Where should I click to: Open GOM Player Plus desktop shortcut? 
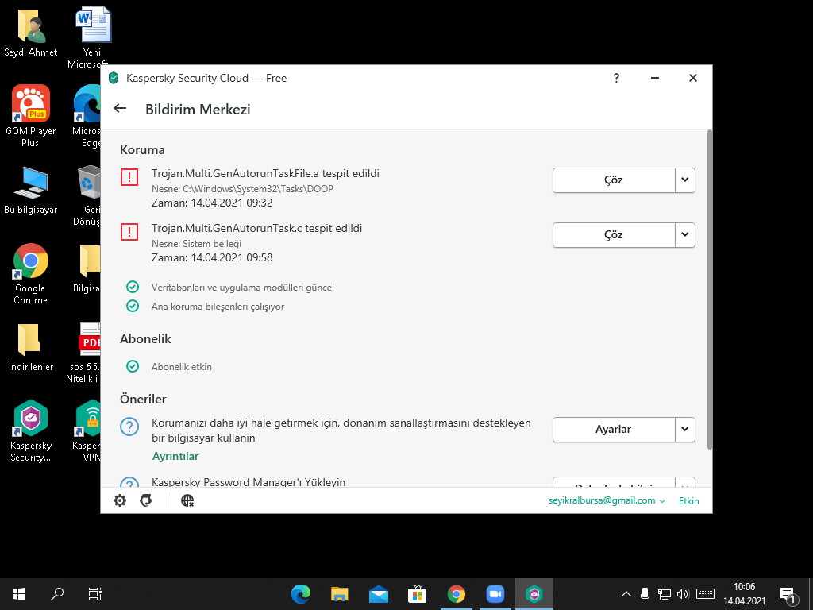(31, 116)
